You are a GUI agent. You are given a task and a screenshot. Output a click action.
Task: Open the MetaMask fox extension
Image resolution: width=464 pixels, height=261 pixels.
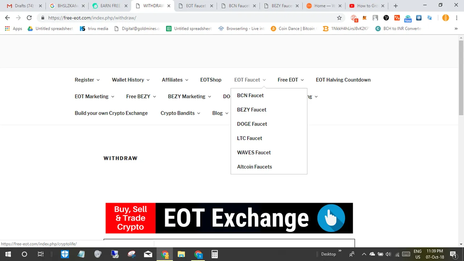click(365, 18)
